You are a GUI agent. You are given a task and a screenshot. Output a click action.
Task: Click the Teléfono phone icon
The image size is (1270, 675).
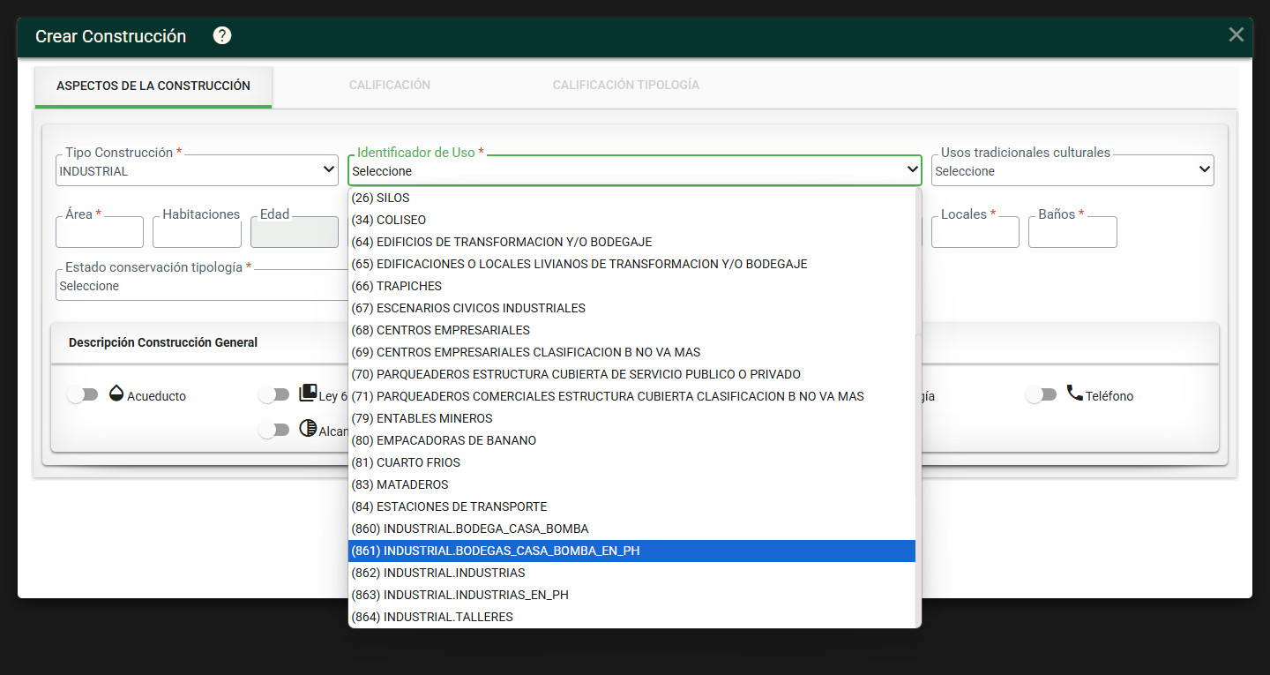[1074, 394]
